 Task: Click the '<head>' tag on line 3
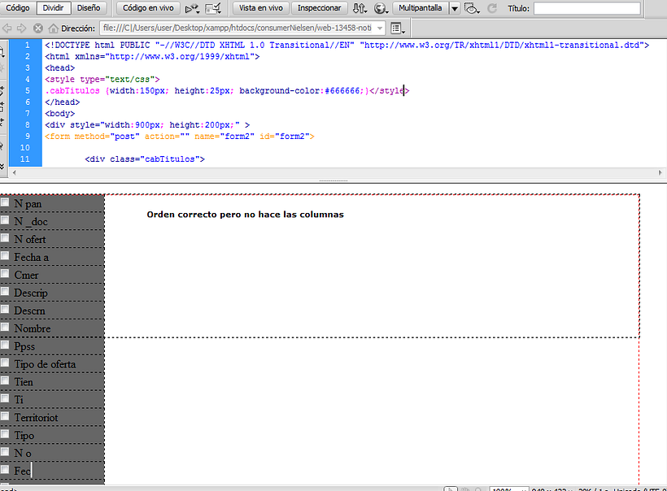pyautogui.click(x=59, y=68)
